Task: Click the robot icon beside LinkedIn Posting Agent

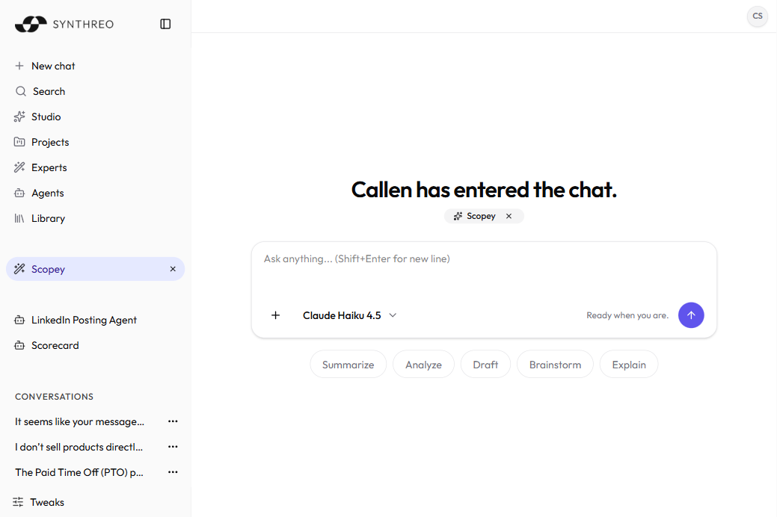Action: pyautogui.click(x=19, y=320)
